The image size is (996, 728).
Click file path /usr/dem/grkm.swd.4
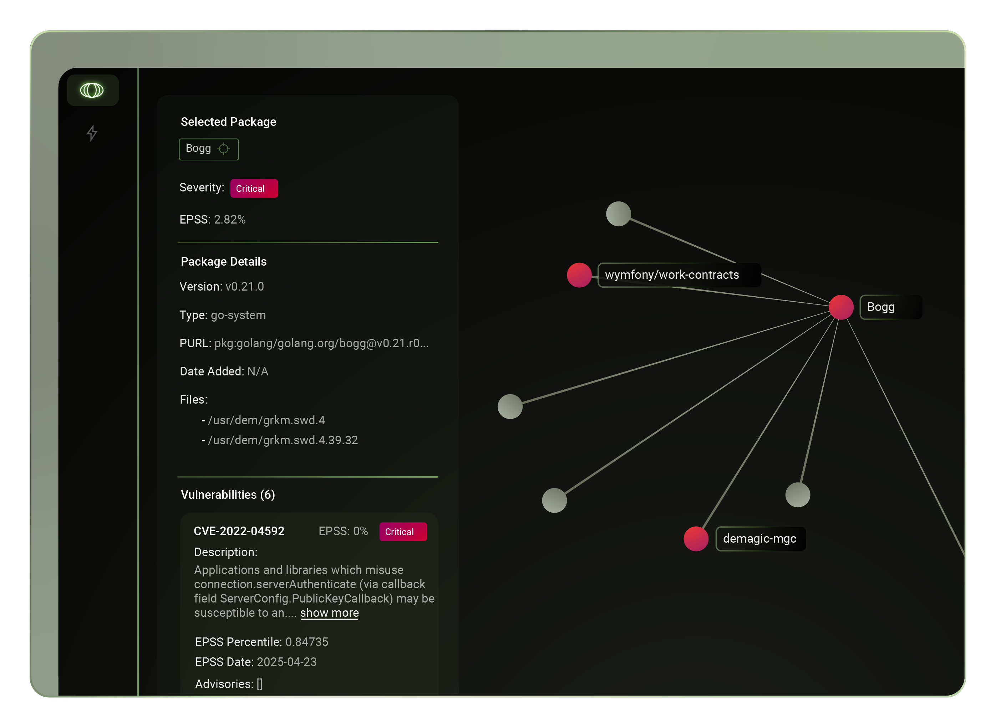(266, 420)
